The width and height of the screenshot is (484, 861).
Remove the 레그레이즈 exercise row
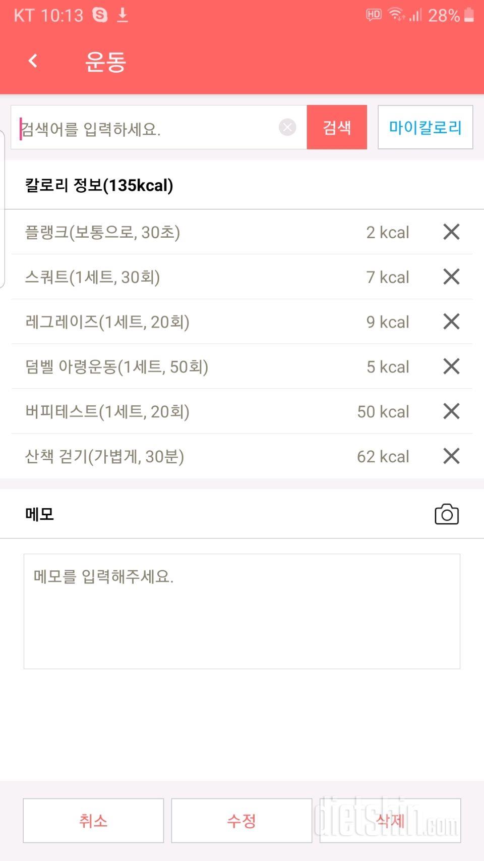pyautogui.click(x=451, y=321)
